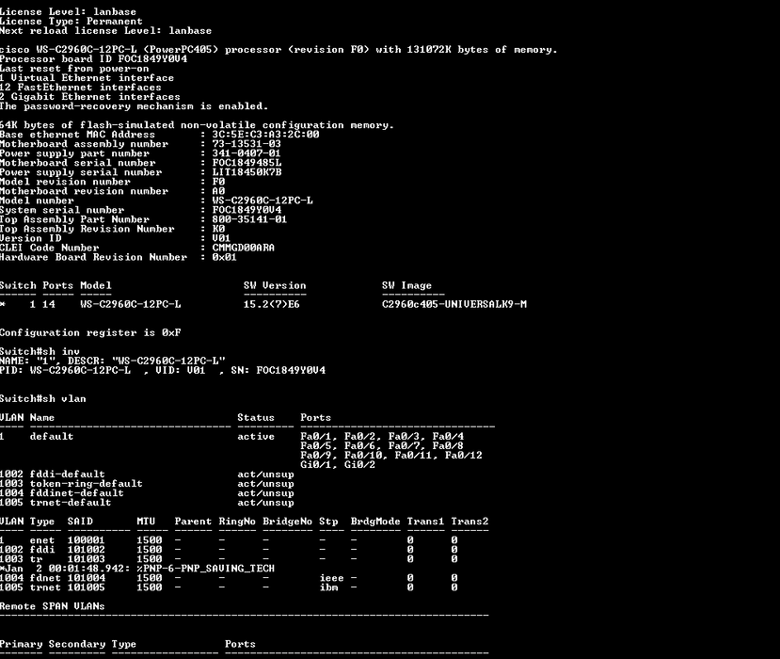Click motherboard serial number FOC1849485L
Image resolution: width=780 pixels, height=659 pixels.
[x=247, y=163]
